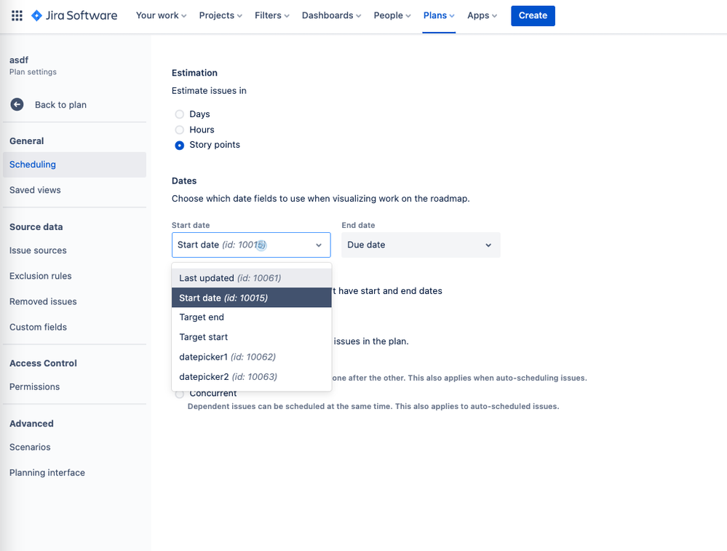
Task: Select Last updated in the dropdown list
Action: (x=230, y=278)
